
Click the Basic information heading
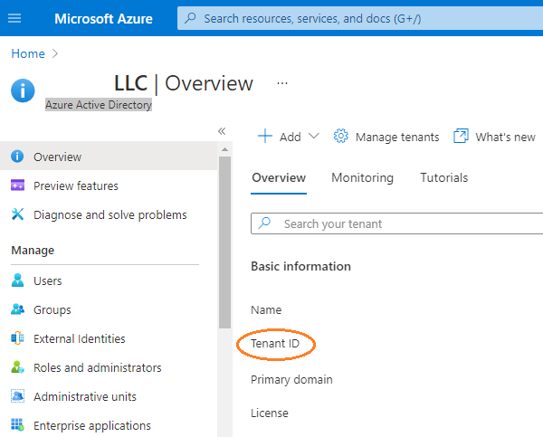click(300, 266)
